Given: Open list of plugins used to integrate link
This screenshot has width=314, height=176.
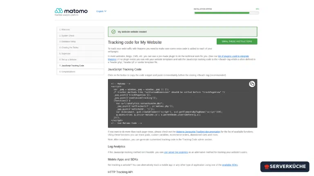Looking at the screenshot, I should coord(233,56).
